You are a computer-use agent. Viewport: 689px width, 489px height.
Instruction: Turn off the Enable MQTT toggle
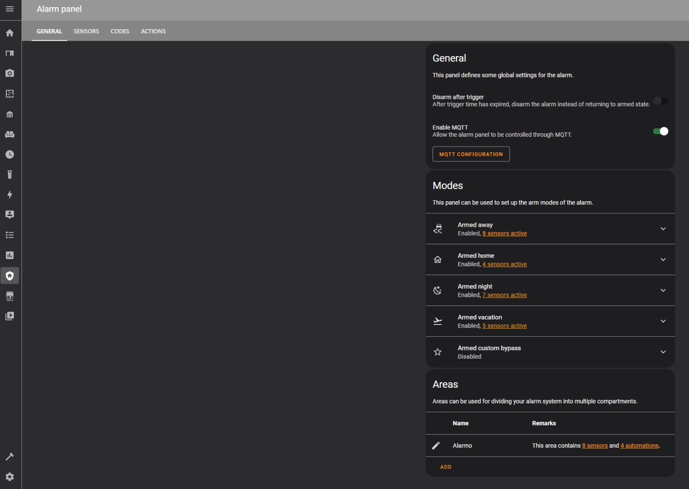click(x=660, y=131)
